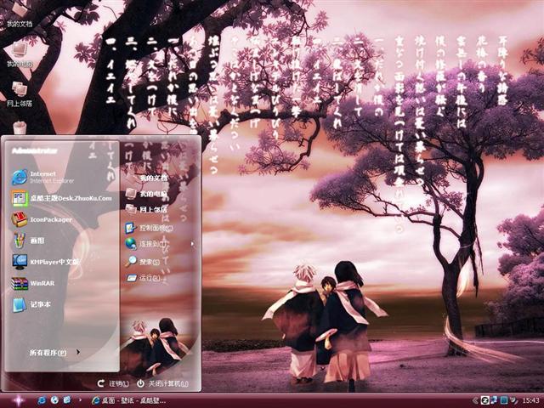
Task: Expand 连接到(T) submenu
Action: pos(160,244)
